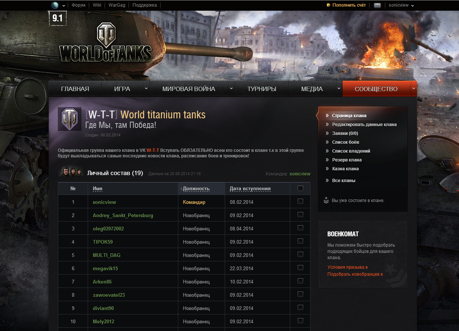Check the box for megavik15 row
The height and width of the screenshot is (331, 459).
(300, 268)
